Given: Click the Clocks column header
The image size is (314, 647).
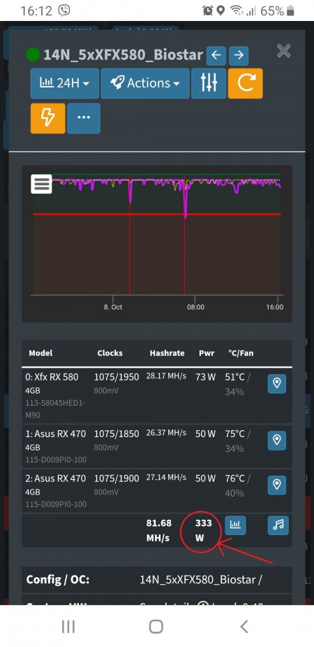Looking at the screenshot, I should pos(110,353).
